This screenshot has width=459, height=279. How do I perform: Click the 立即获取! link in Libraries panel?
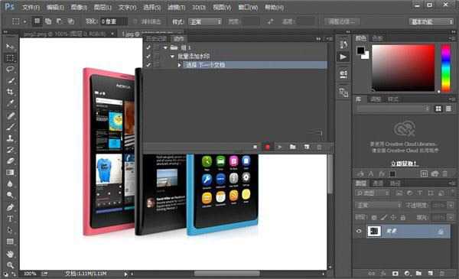tap(404, 164)
